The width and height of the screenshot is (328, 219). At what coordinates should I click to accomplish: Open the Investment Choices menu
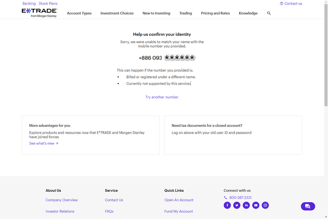[x=117, y=13]
